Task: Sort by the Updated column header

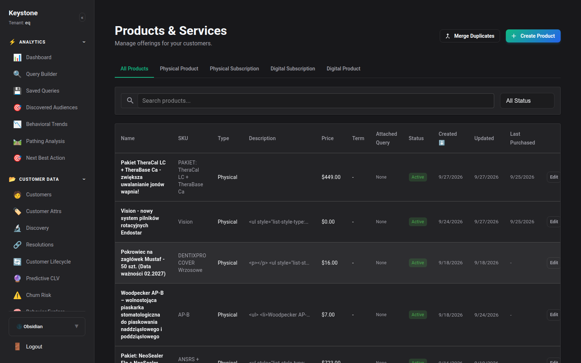Action: (x=484, y=138)
